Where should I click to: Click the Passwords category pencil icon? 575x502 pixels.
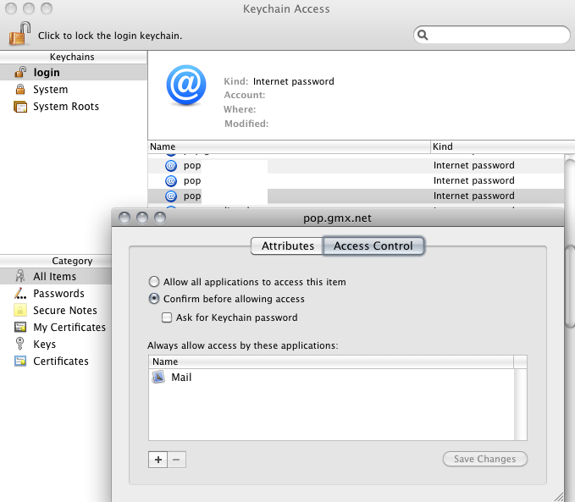pyautogui.click(x=20, y=294)
